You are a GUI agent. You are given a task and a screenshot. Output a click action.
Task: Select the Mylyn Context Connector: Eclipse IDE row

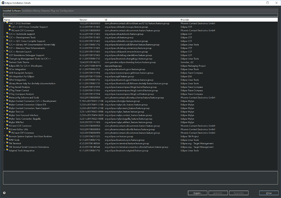pyautogui.click(x=140, y=105)
